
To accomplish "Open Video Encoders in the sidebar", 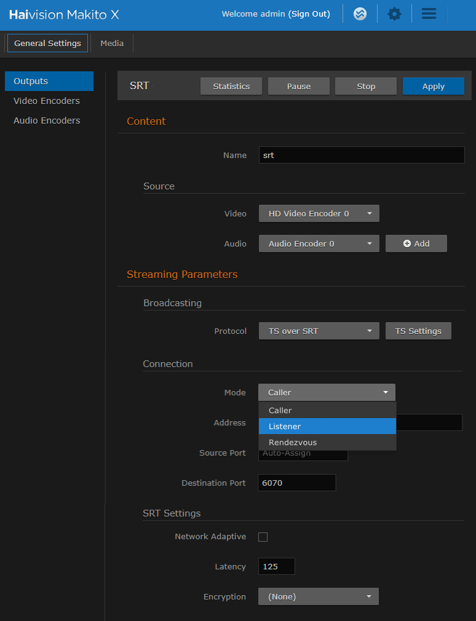I will coord(47,101).
